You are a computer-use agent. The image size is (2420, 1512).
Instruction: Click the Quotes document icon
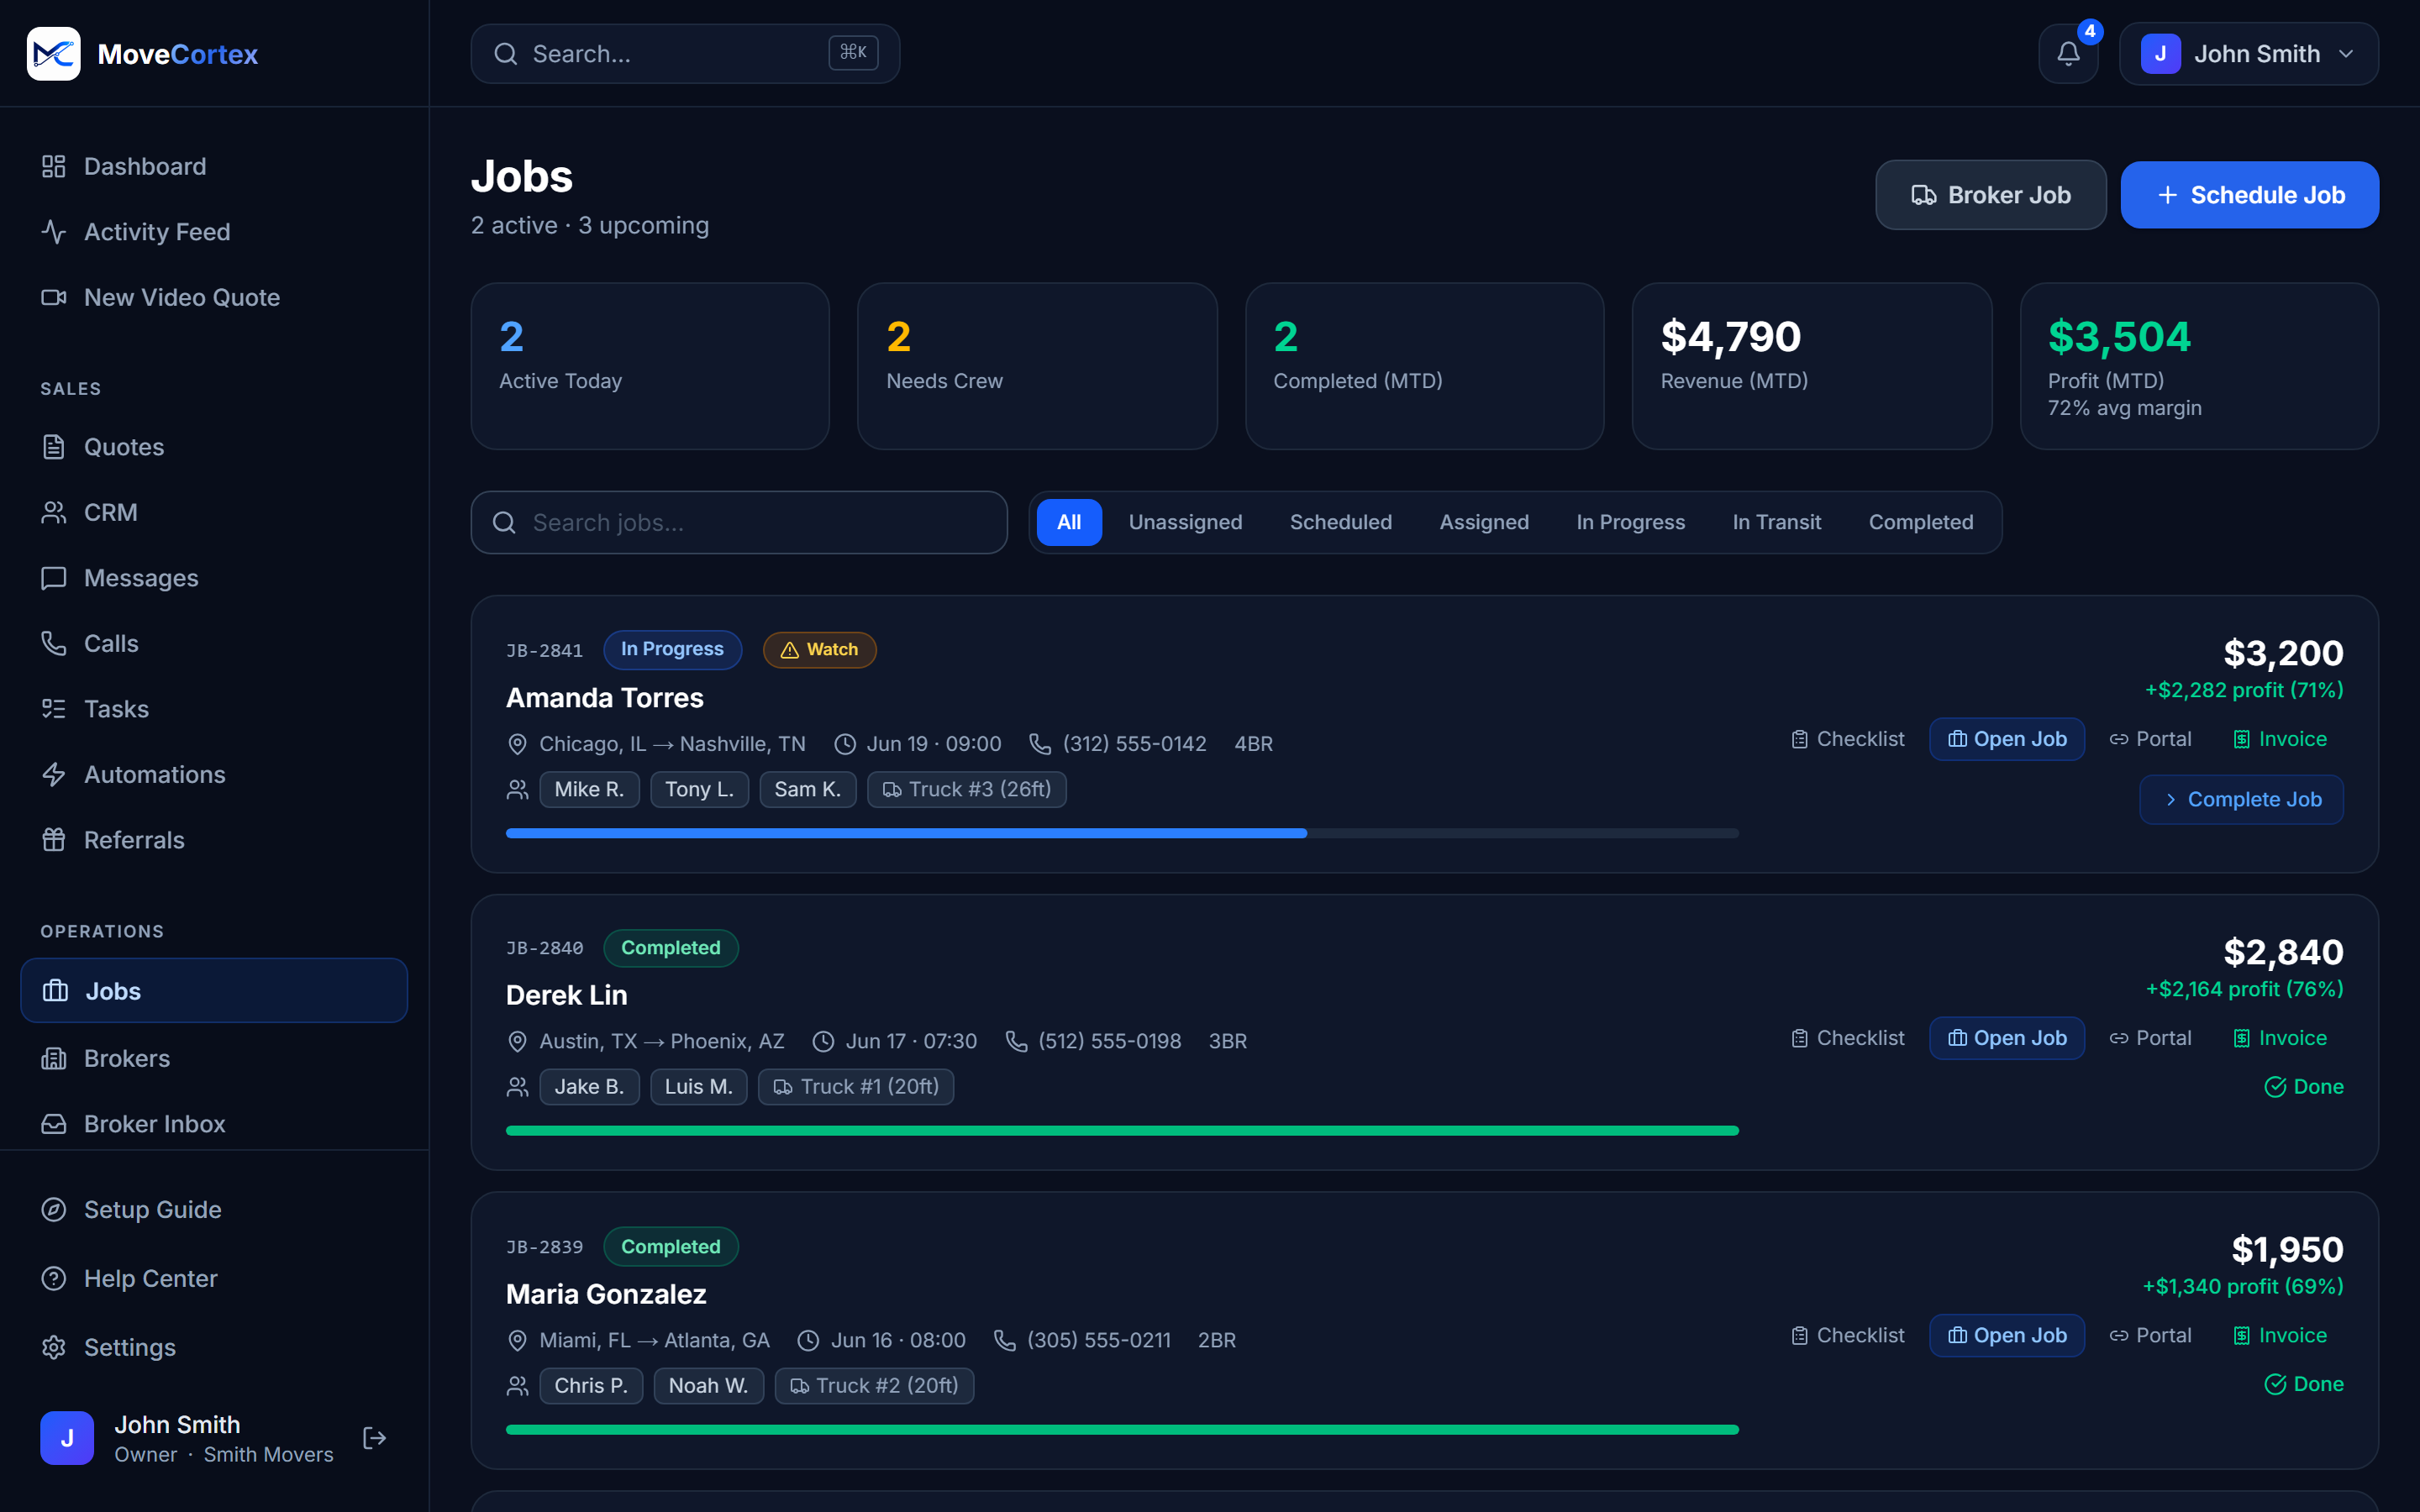pos(54,447)
